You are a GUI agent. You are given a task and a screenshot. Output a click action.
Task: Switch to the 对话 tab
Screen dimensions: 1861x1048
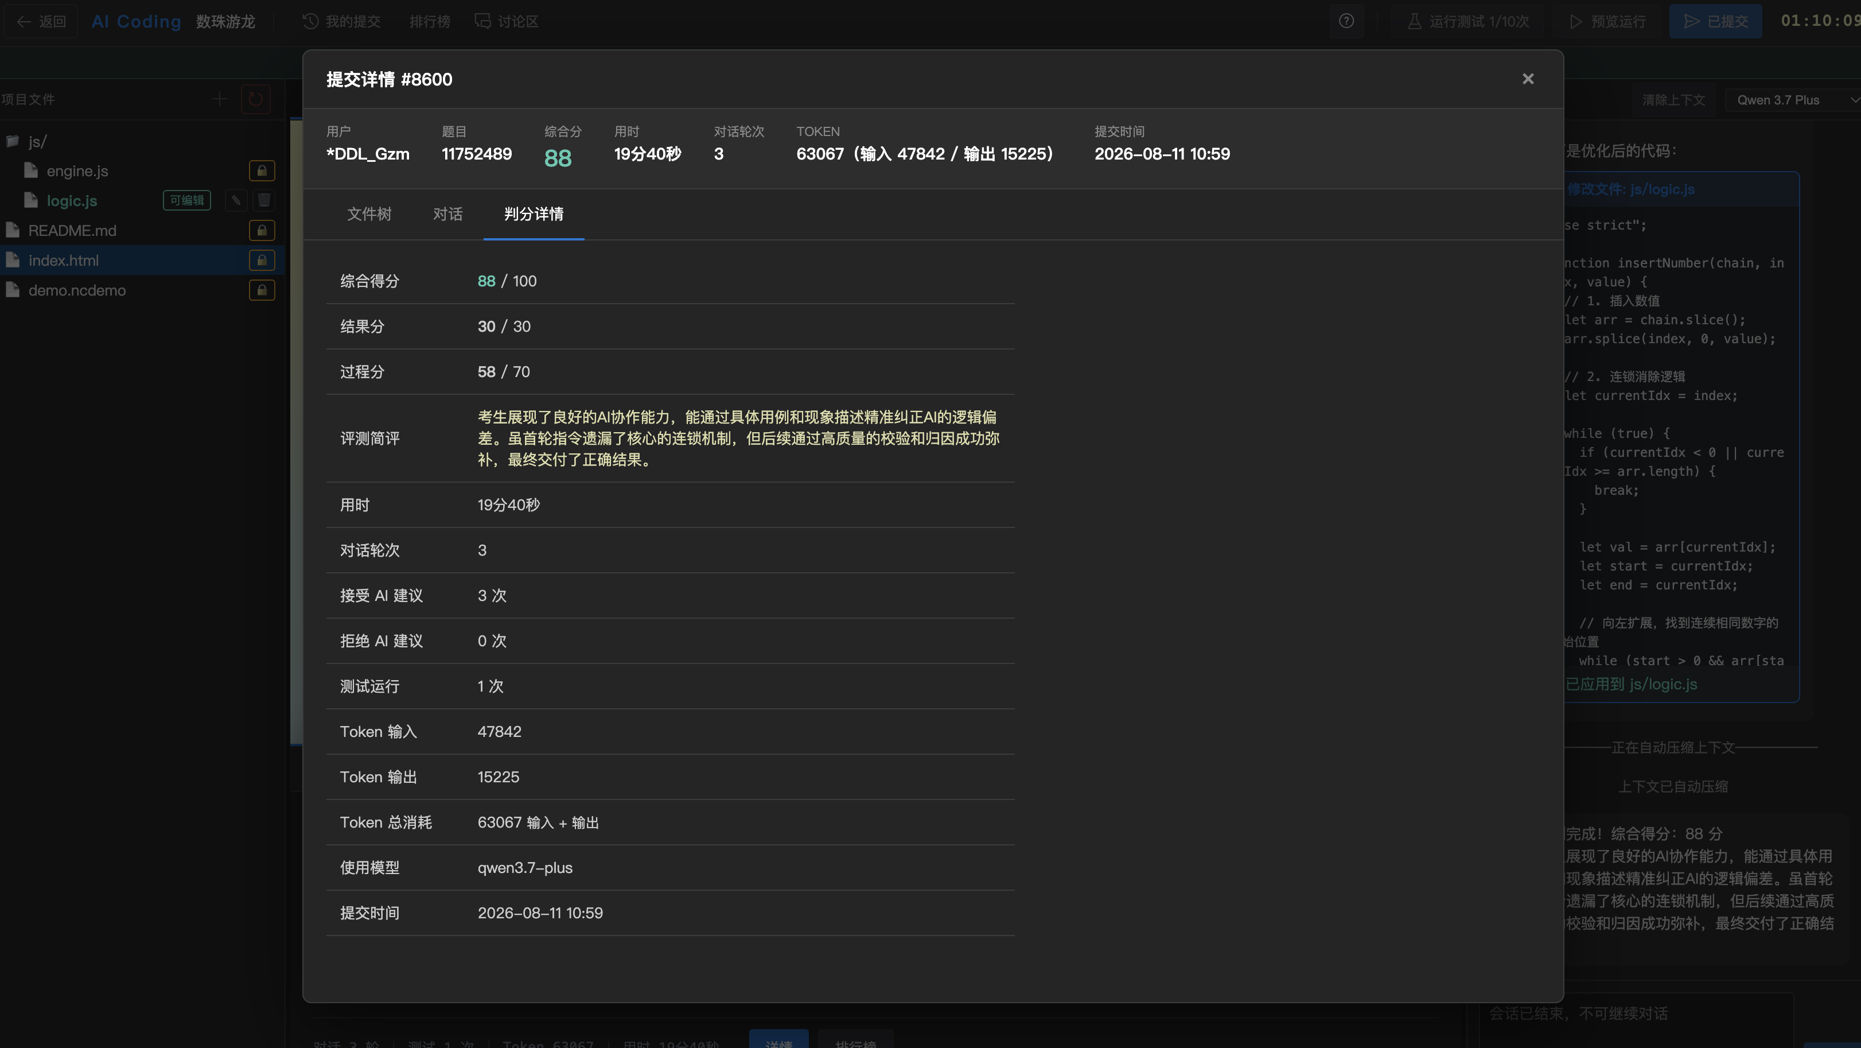(x=448, y=214)
